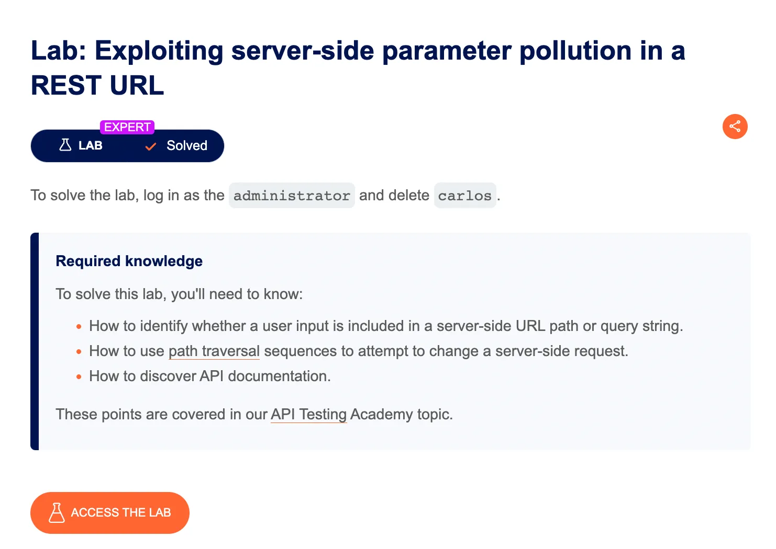
Task: Click the LAB text in the badge
Action: coord(90,146)
